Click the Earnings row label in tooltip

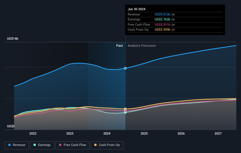tap(134, 19)
